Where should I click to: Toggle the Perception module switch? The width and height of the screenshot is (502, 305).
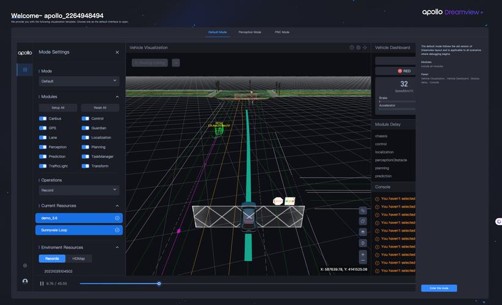pos(43,147)
